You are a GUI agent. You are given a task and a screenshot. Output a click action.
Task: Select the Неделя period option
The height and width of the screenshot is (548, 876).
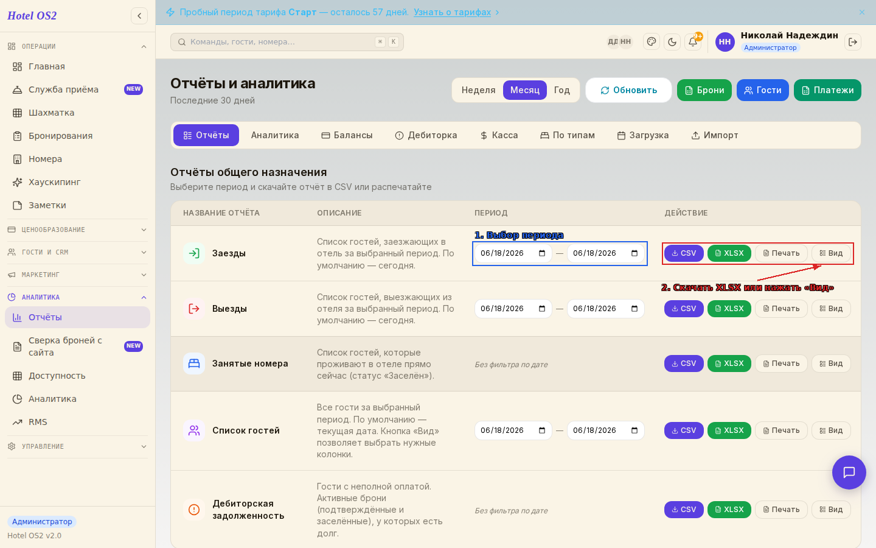tap(478, 90)
